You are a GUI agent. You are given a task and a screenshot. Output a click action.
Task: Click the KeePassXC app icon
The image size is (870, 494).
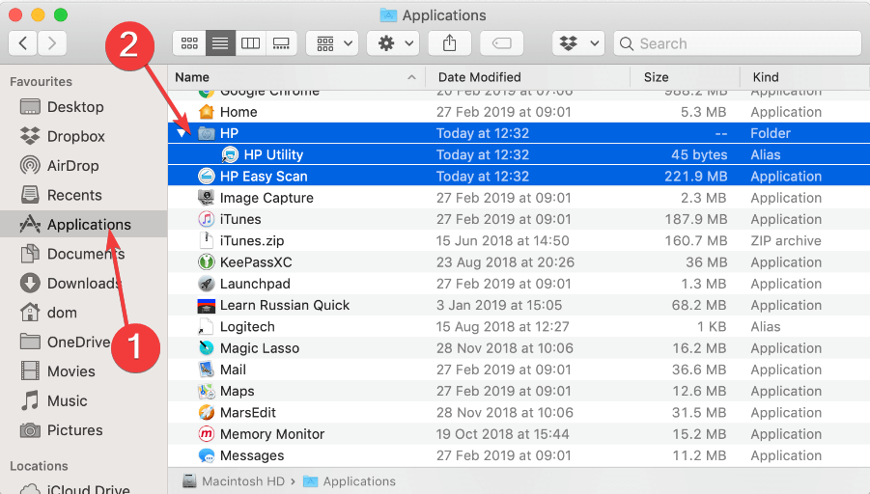tap(207, 262)
